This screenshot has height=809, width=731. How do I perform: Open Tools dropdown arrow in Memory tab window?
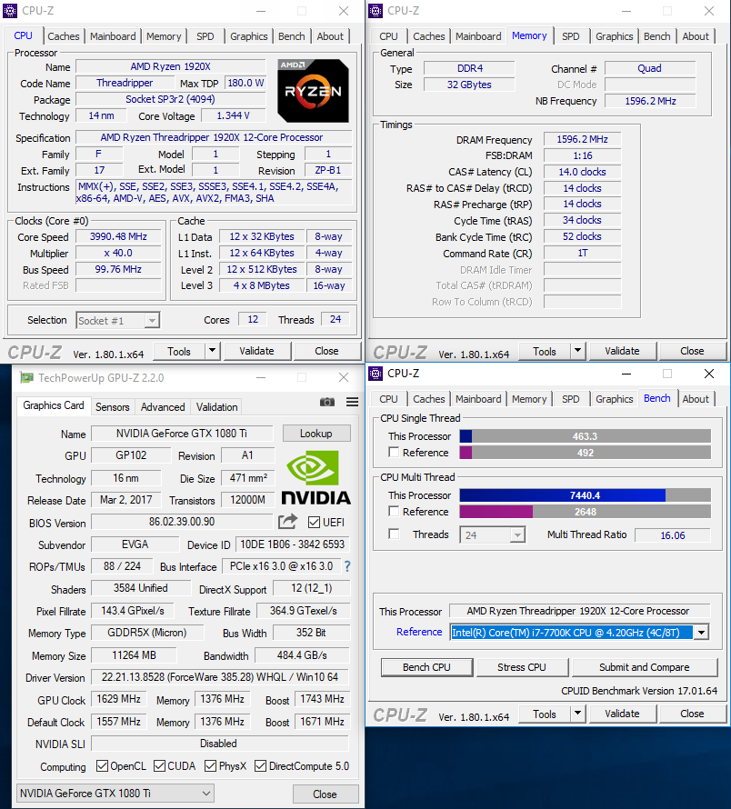click(577, 351)
